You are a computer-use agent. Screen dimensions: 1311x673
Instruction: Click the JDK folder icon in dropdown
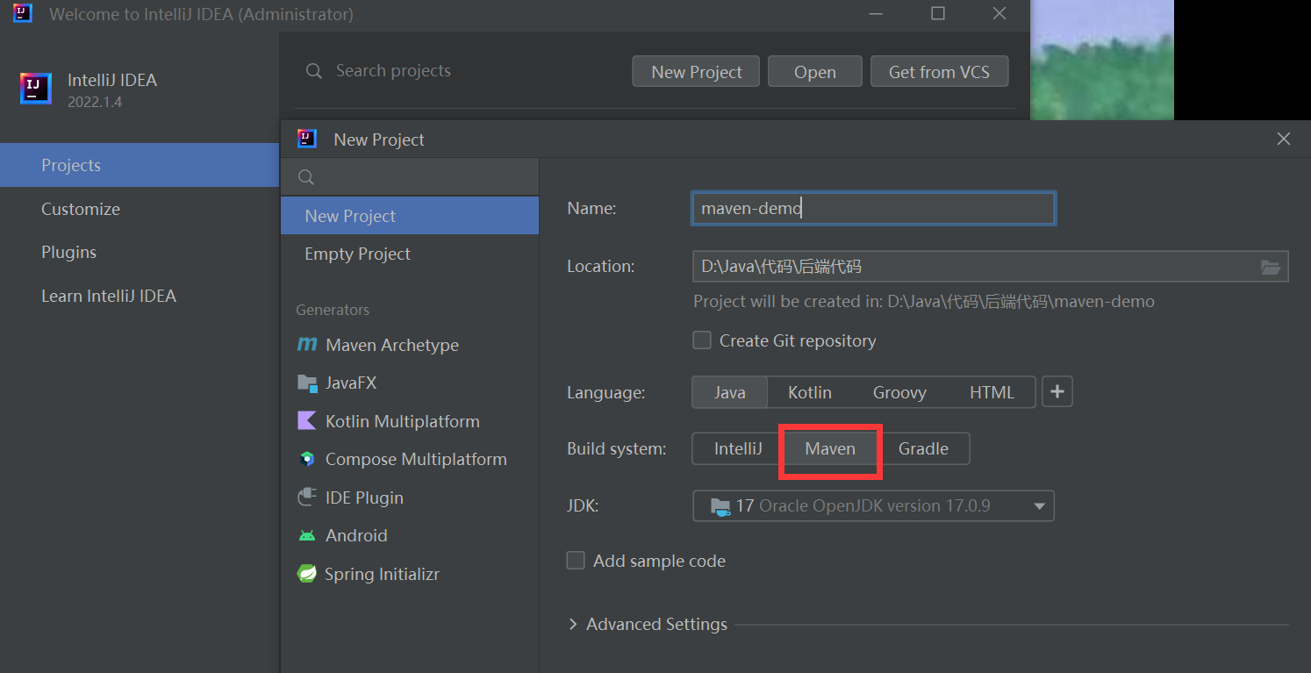(x=720, y=506)
